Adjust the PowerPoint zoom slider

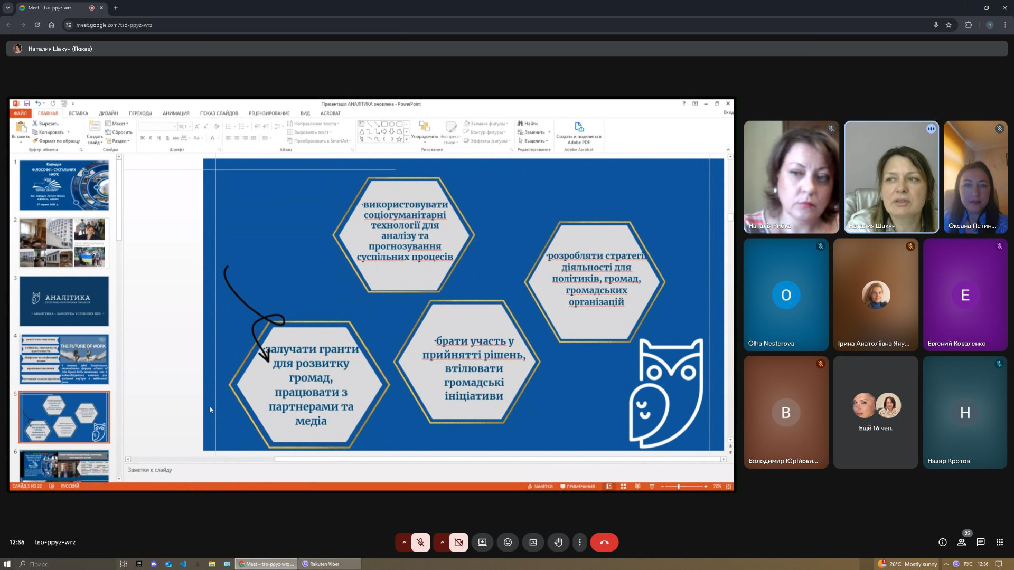point(679,486)
